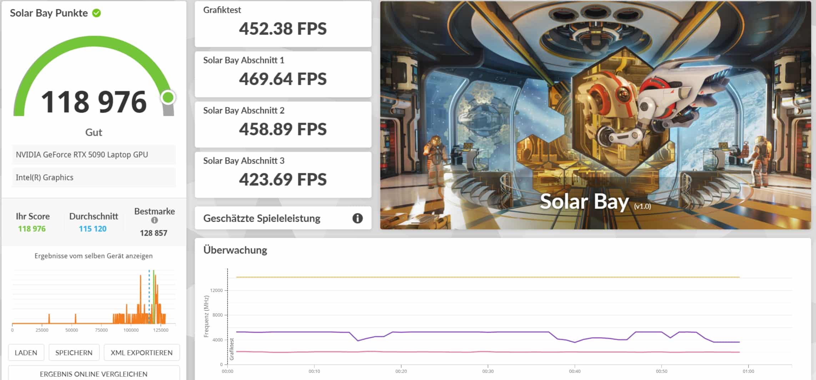Click the NVIDIA GeForce RTX 5090 Laptop GPU entry
Image resolution: width=816 pixels, height=380 pixels.
pyautogui.click(x=94, y=155)
